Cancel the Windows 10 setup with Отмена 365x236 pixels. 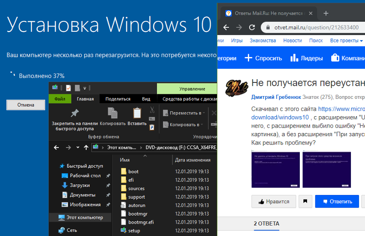coord(26,105)
